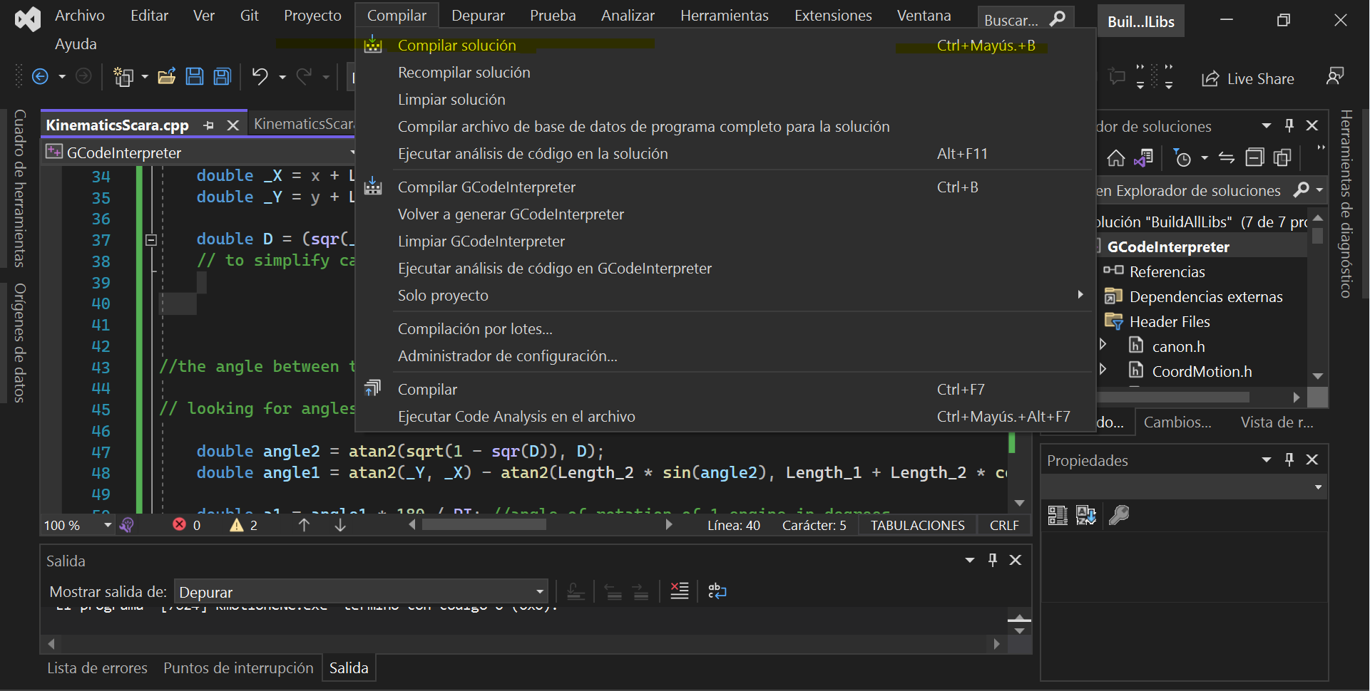This screenshot has width=1370, height=691.
Task: Click Collapse All in Solution Explorer toolbar
Action: [1254, 158]
